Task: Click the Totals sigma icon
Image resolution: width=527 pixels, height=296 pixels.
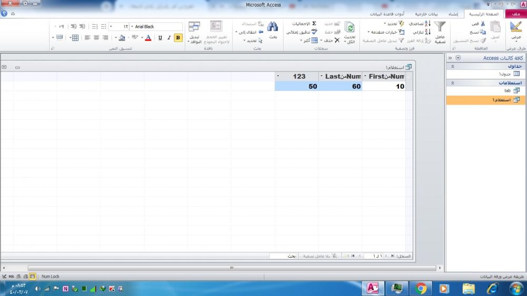Action: click(x=314, y=24)
